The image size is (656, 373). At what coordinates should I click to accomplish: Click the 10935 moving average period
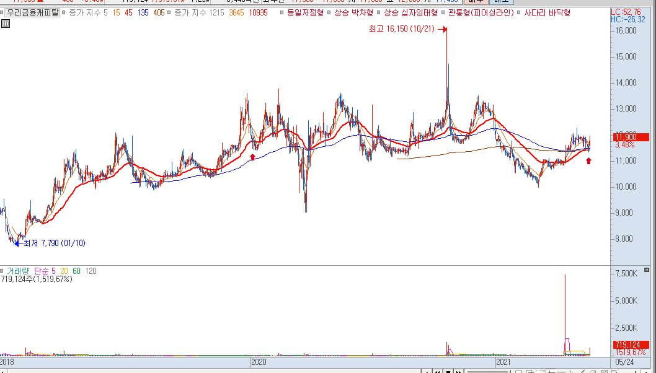click(x=258, y=12)
